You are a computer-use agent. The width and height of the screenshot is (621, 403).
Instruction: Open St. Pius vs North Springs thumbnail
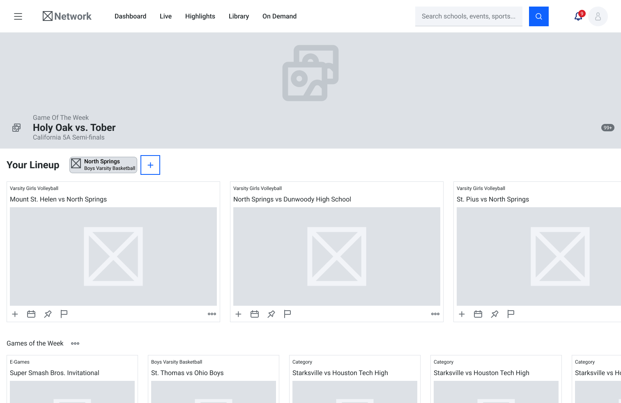pyautogui.click(x=539, y=256)
